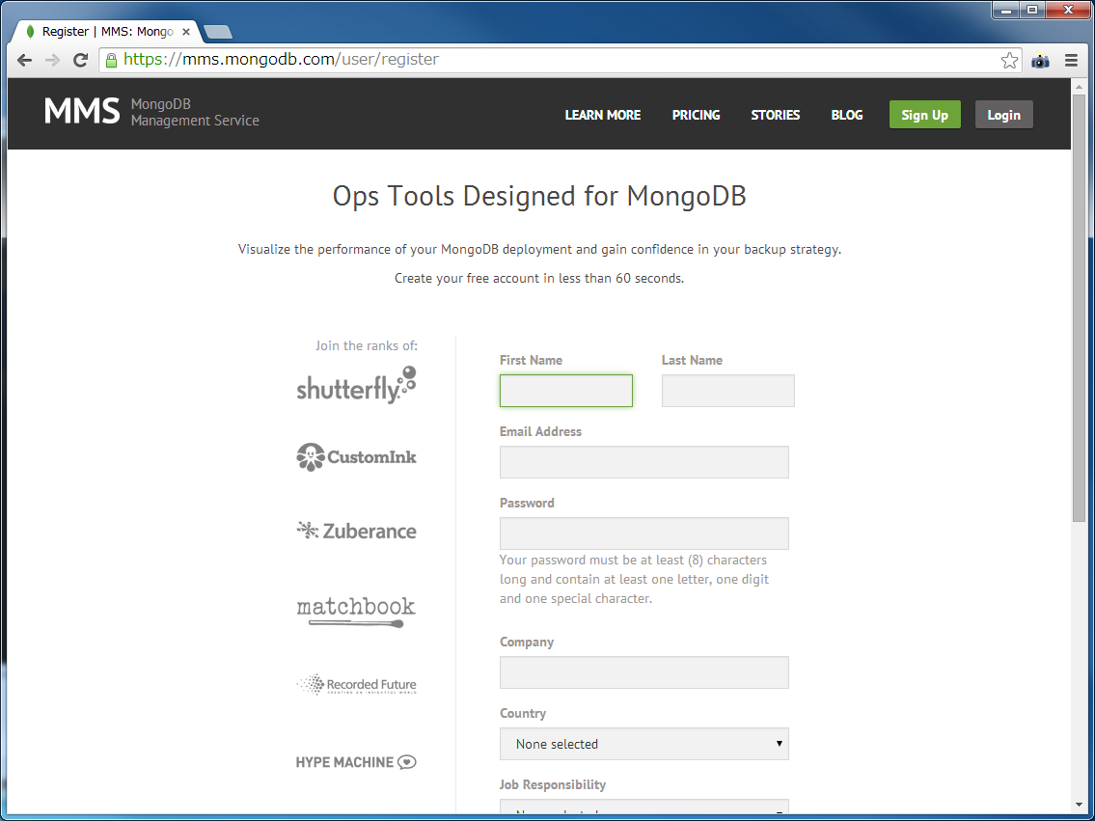Image resolution: width=1095 pixels, height=821 pixels.
Task: Click the camera icon in address bar
Action: point(1040,60)
